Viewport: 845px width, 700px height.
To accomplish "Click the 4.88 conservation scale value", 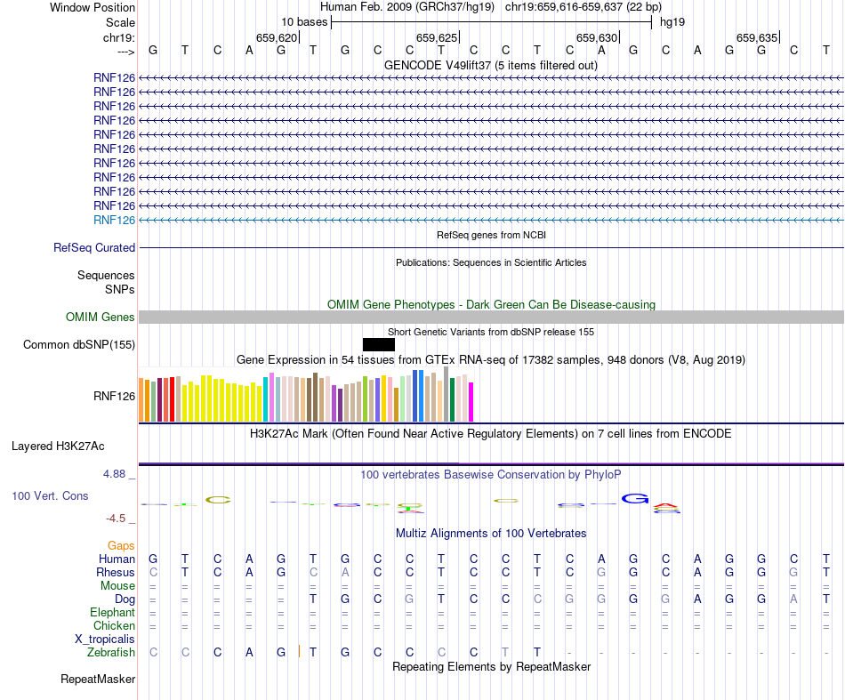I will pos(114,474).
